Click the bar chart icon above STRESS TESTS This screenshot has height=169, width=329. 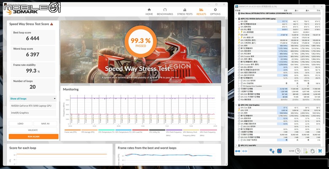pyautogui.click(x=185, y=10)
